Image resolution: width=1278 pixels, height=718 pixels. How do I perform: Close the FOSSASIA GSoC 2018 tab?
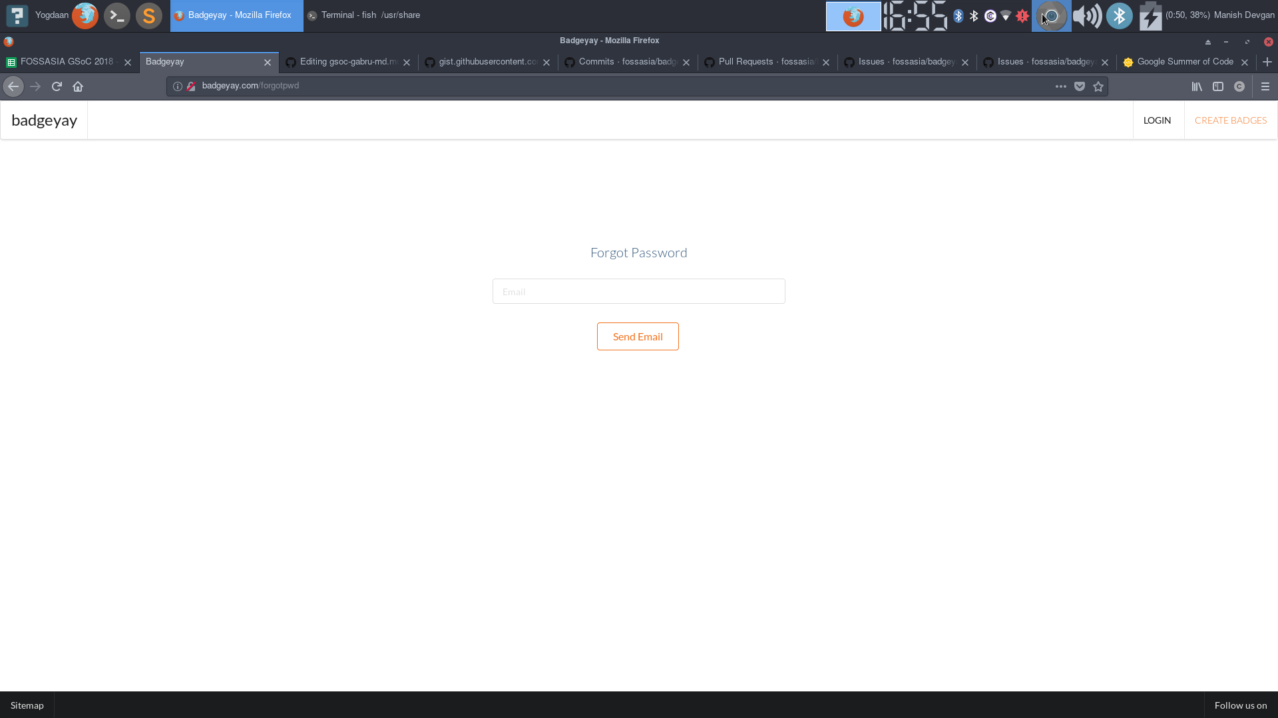point(128,62)
